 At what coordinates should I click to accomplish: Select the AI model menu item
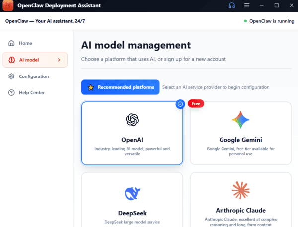(x=35, y=60)
